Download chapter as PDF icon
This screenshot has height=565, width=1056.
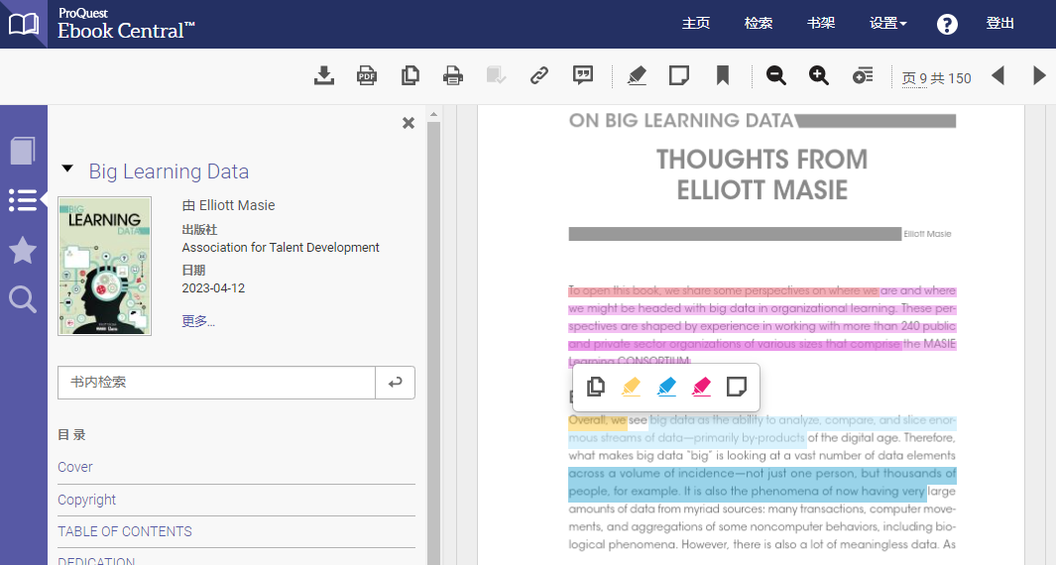coord(367,75)
